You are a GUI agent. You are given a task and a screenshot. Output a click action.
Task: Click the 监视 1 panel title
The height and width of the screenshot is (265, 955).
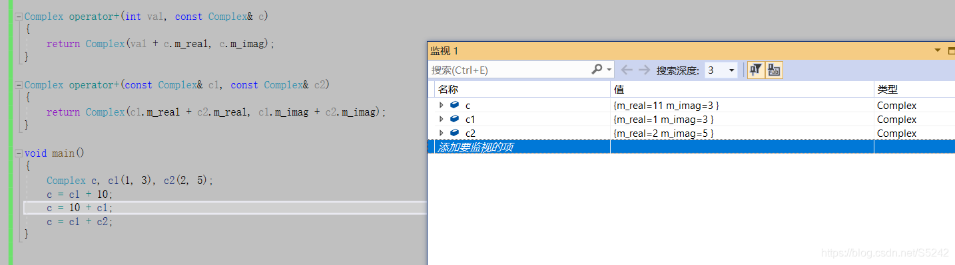[x=444, y=51]
